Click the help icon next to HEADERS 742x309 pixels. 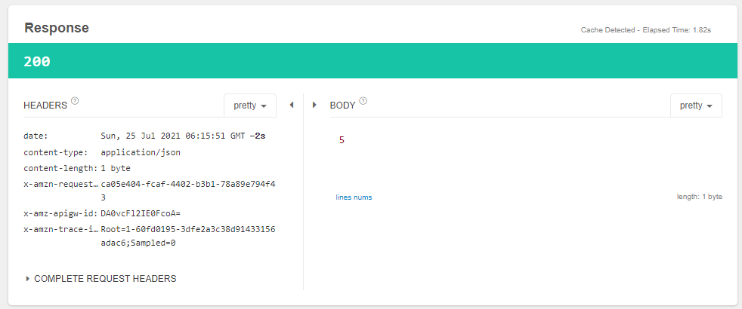point(75,102)
